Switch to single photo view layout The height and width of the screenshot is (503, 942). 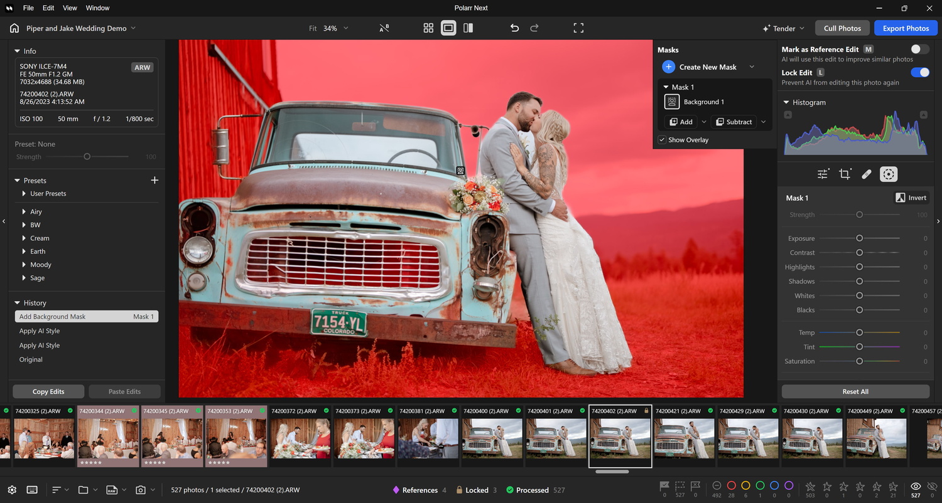coord(448,28)
